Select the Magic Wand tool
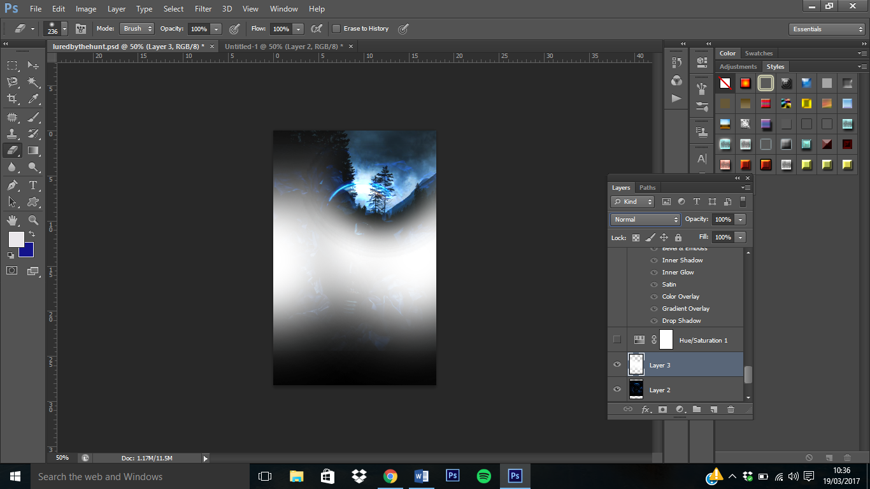 point(33,82)
